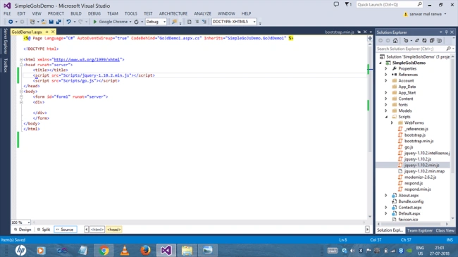Switch to the Team Explorer tab
This screenshot has height=257, width=458.
(x=420, y=230)
